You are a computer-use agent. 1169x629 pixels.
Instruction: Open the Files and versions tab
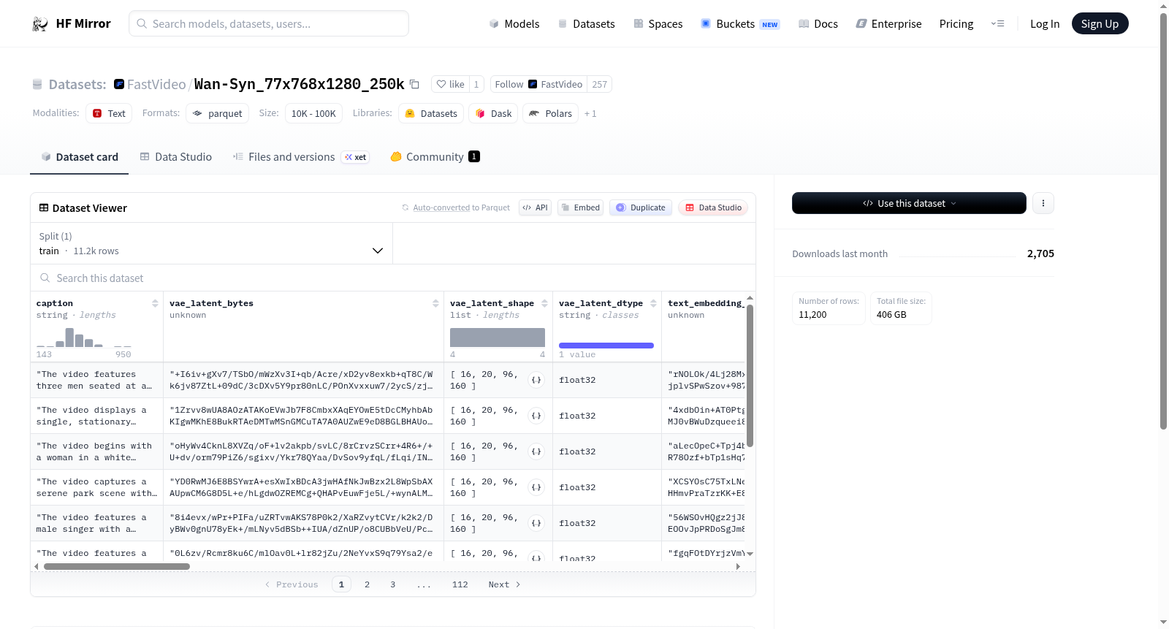click(301, 156)
